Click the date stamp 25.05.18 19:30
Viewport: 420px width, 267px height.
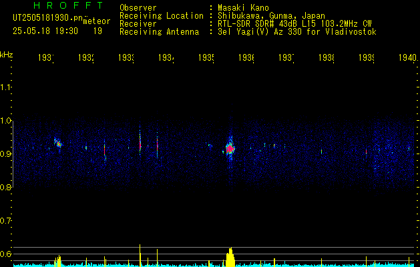(x=45, y=31)
